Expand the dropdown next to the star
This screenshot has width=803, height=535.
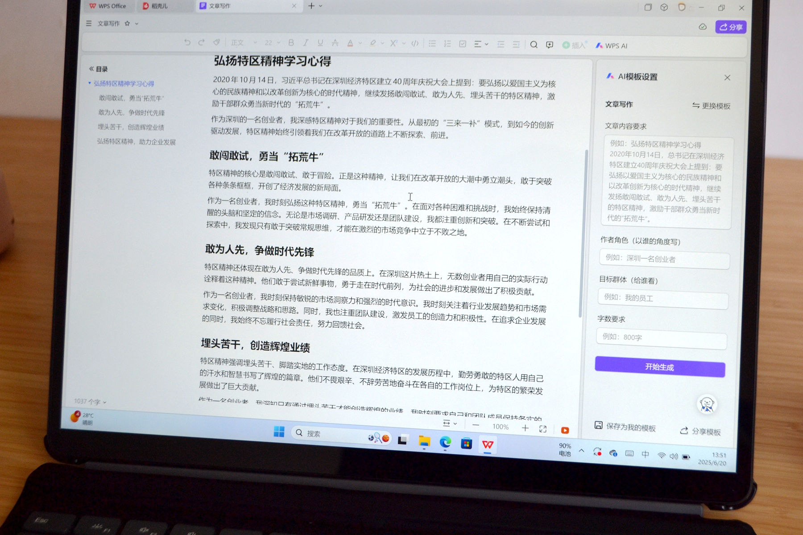tap(137, 24)
